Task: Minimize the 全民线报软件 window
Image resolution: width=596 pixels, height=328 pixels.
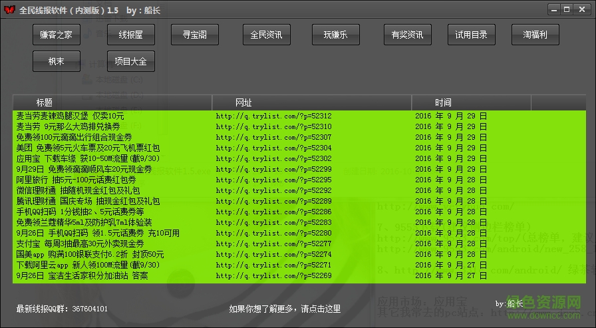Action: (x=554, y=10)
